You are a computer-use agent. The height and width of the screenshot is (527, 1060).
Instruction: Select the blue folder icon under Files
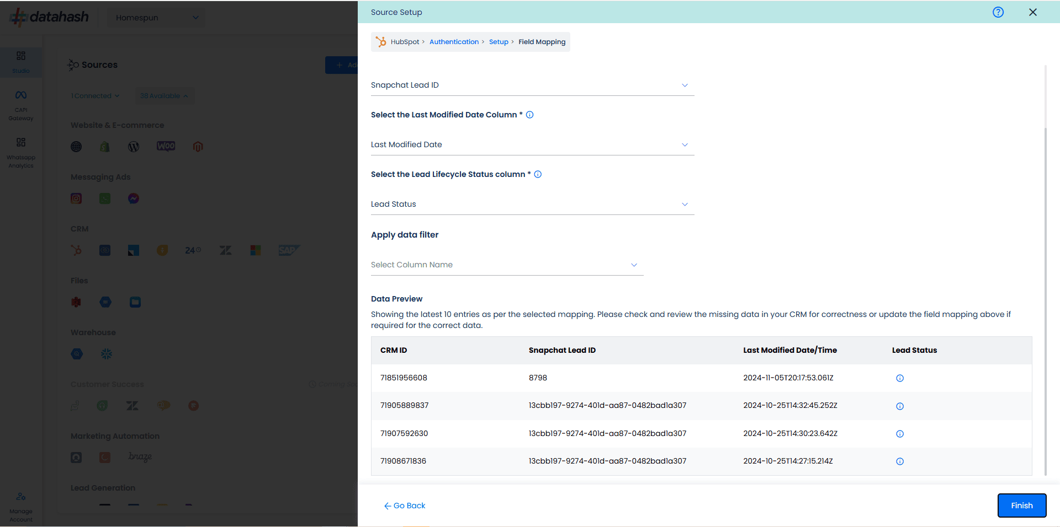[135, 302]
